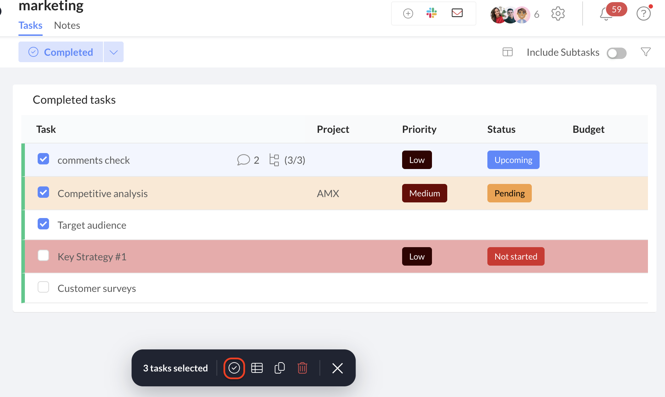
Task: Dismiss selection bar with X
Action: (337, 368)
